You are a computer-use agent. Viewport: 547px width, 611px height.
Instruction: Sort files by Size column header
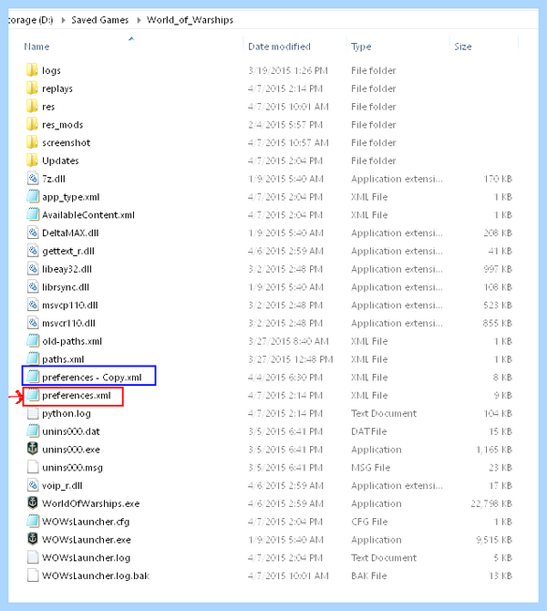click(463, 47)
